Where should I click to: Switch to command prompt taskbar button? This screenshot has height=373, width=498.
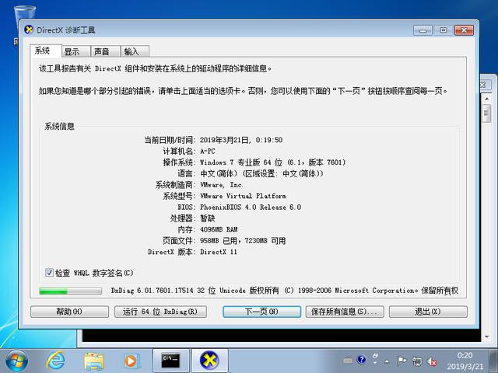pos(171,361)
